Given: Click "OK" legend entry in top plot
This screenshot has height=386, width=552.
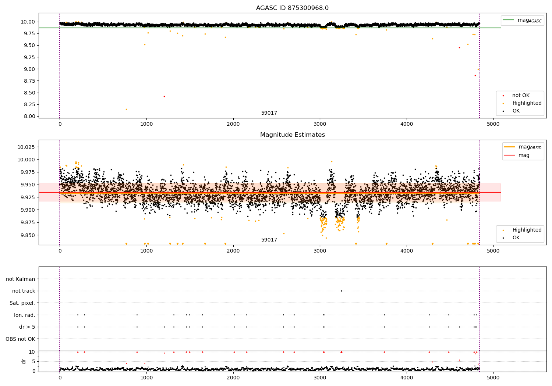Looking at the screenshot, I should pos(512,111).
